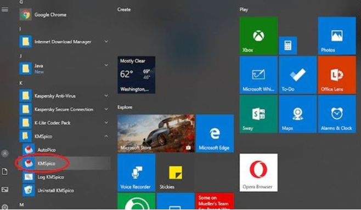Image resolution: width=361 pixels, height=210 pixels.
Task: Open the Alarms & Clock tile
Action: (x=337, y=114)
